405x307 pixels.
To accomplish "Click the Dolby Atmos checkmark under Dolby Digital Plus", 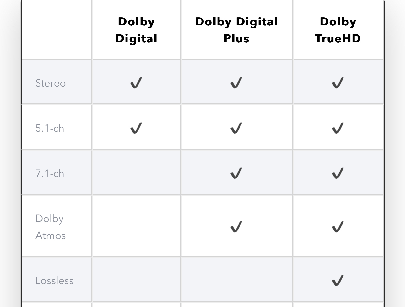I will point(236,227).
